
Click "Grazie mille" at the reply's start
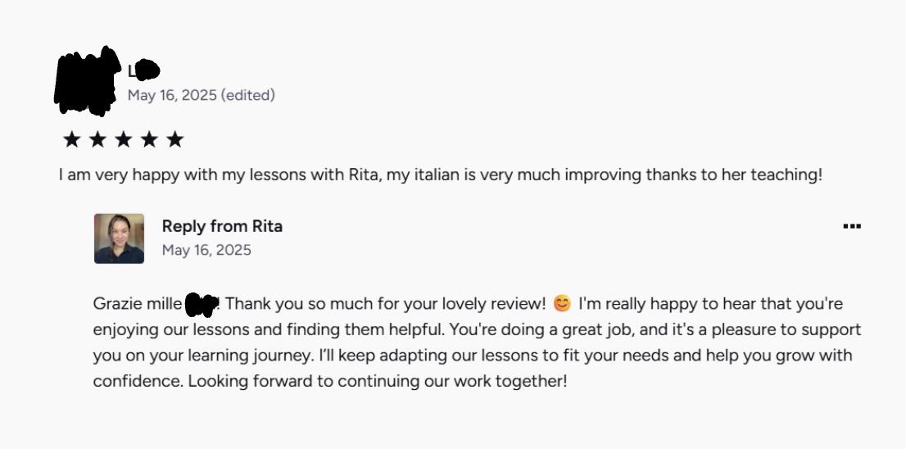point(138,304)
